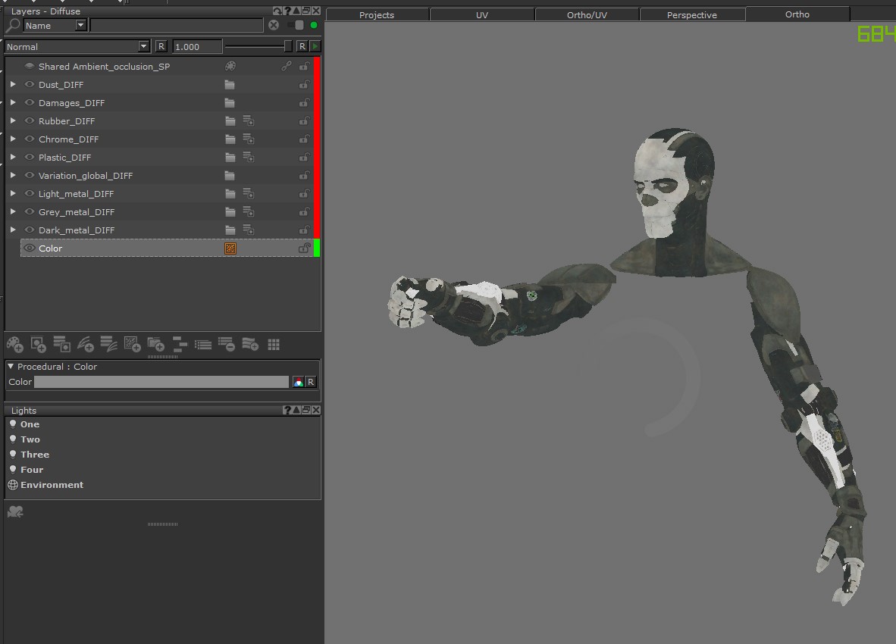Click the grey Color swatch bar
Screen dimensions: 896x644
161,382
